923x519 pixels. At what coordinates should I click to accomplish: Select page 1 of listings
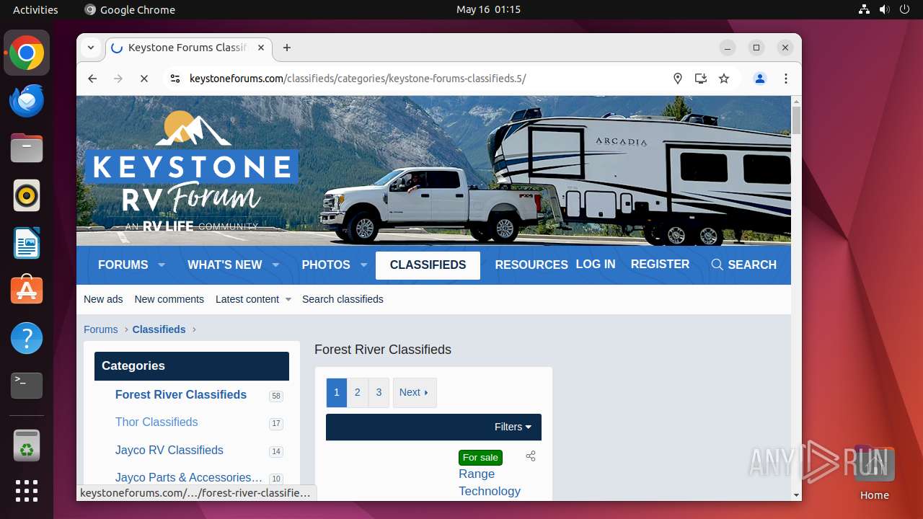tap(337, 393)
